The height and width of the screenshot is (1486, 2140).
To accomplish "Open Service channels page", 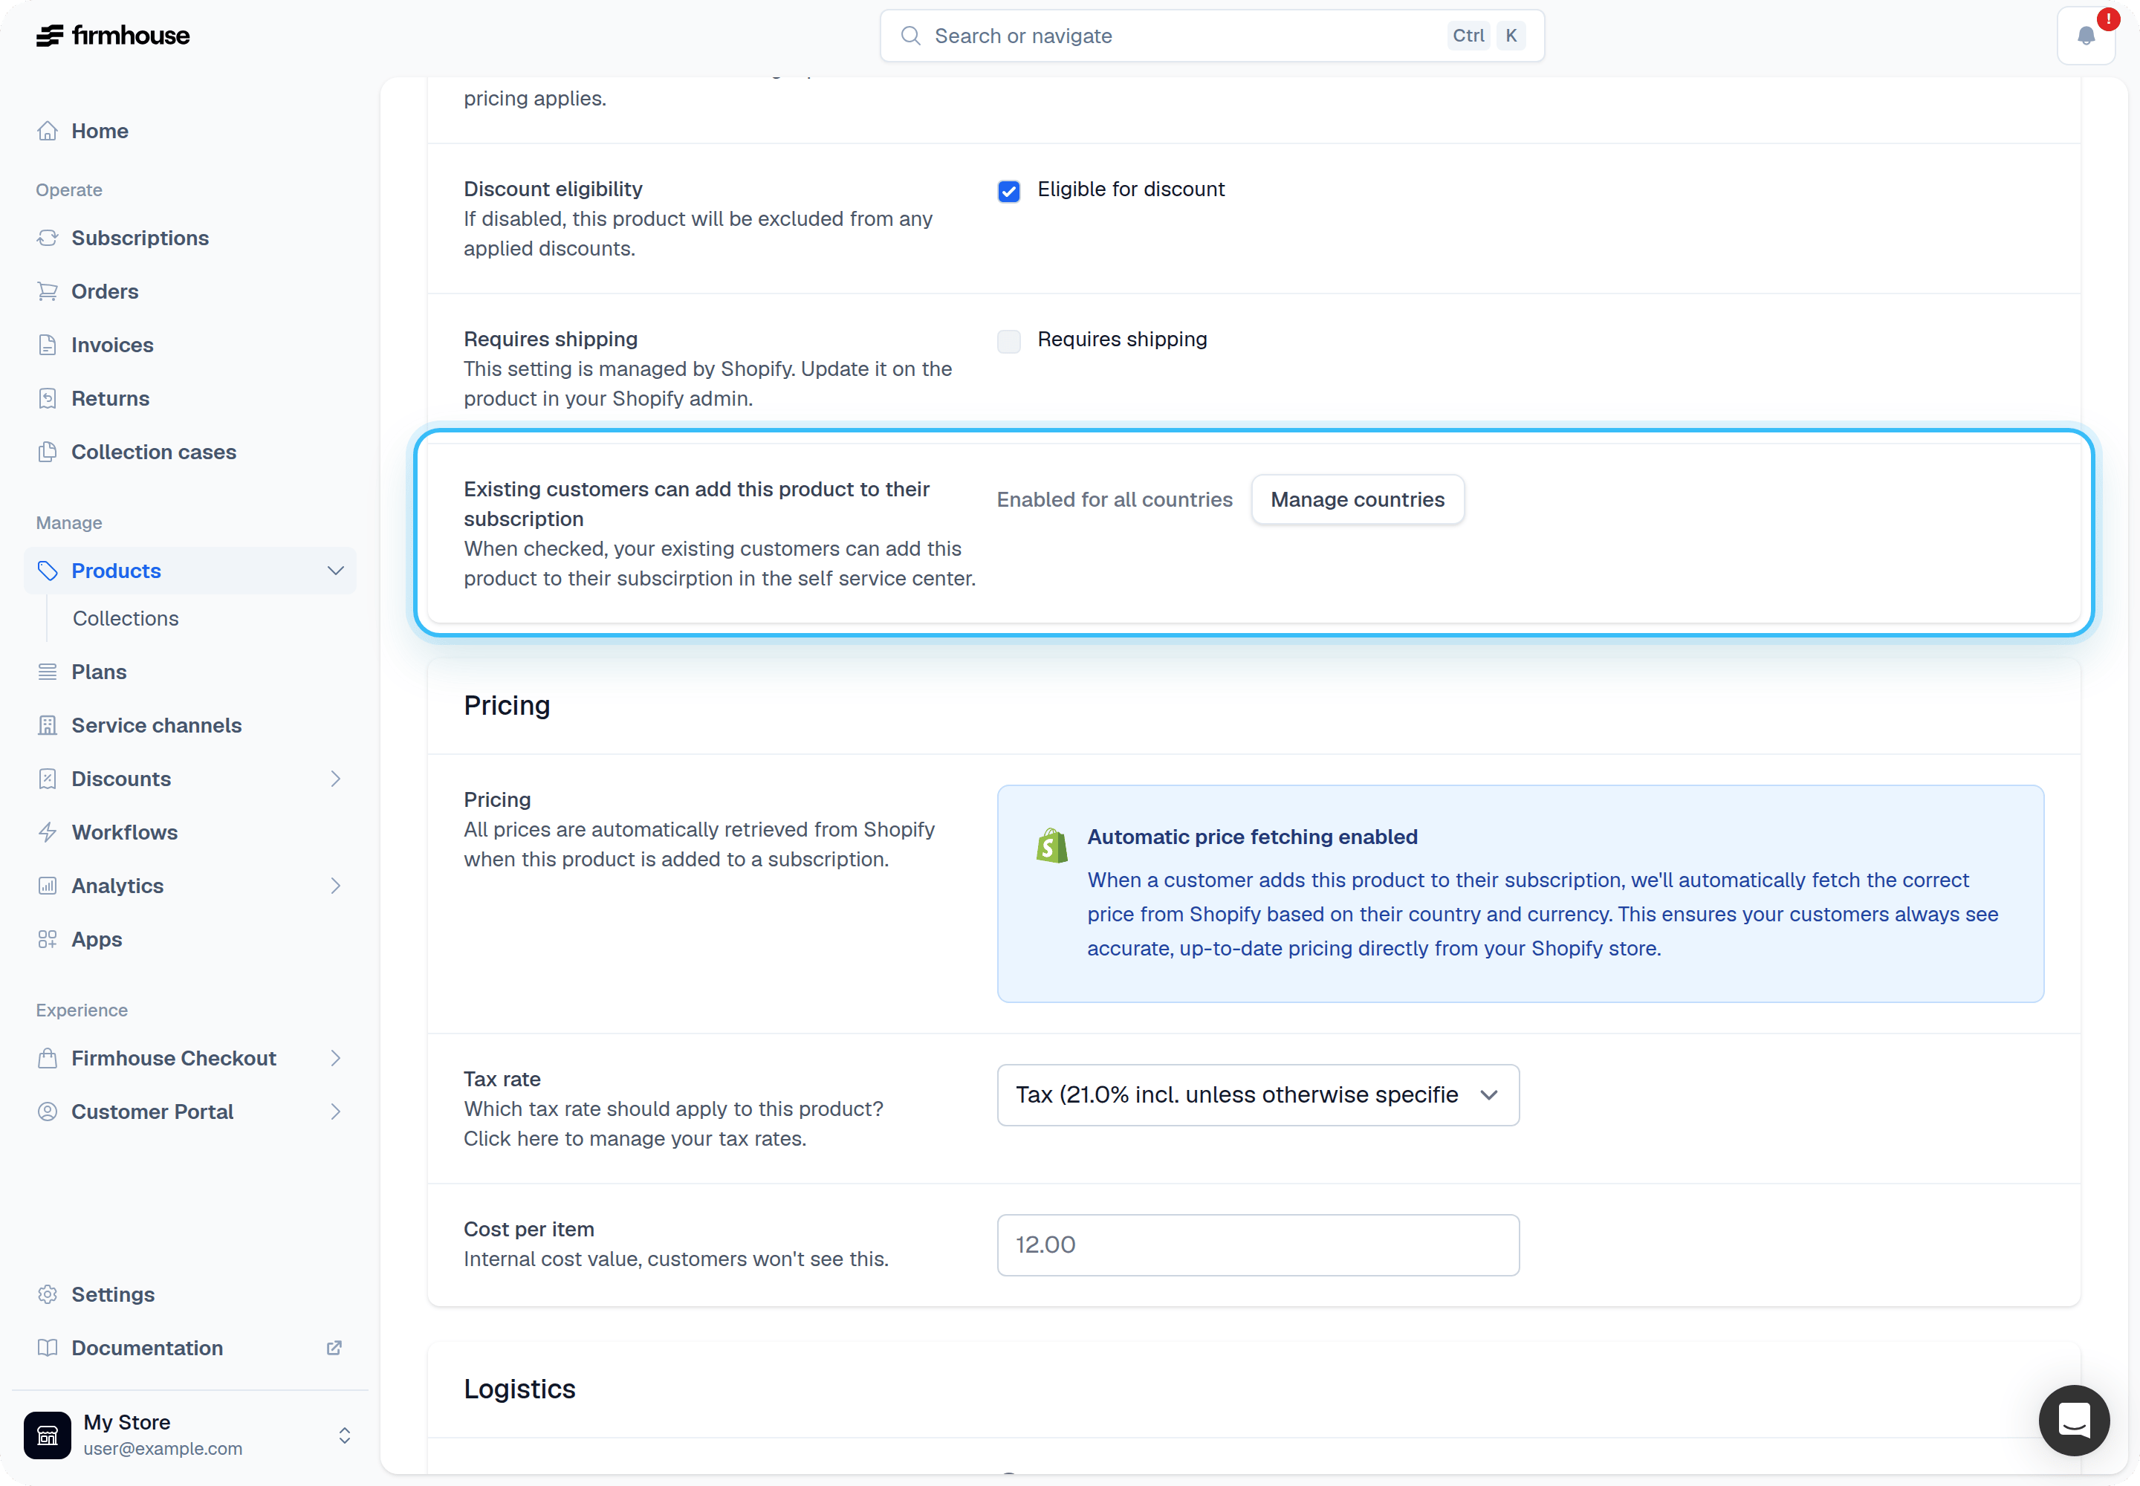I will click(190, 725).
